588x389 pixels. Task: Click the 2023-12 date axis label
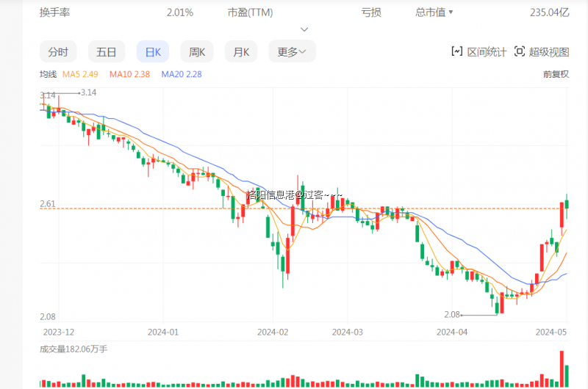(59, 332)
